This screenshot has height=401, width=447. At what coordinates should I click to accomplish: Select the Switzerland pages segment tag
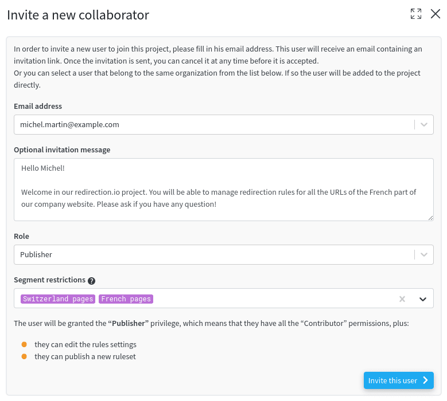(x=58, y=299)
